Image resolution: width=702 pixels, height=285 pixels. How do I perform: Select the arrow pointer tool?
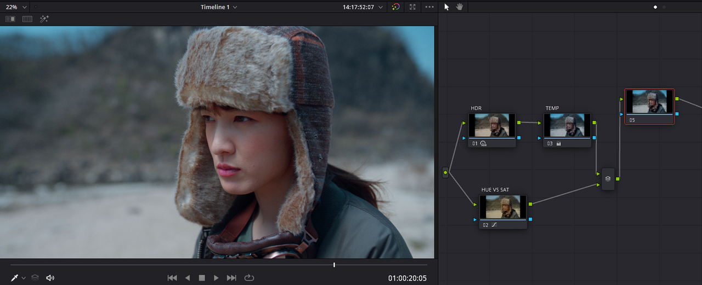(446, 7)
